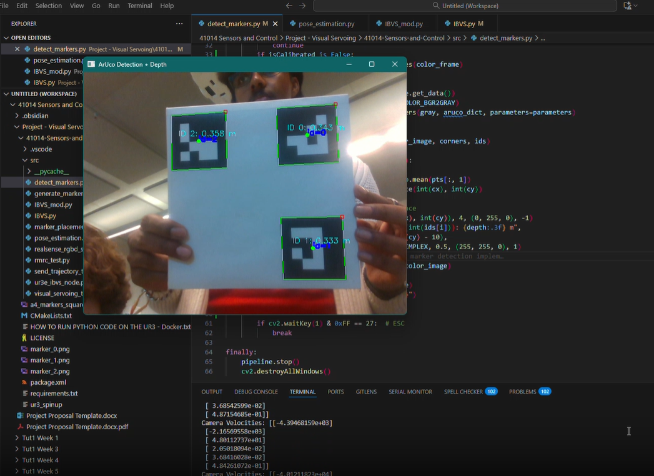Close the detect_markers.py editor tab
The image size is (654, 476).
click(x=275, y=24)
